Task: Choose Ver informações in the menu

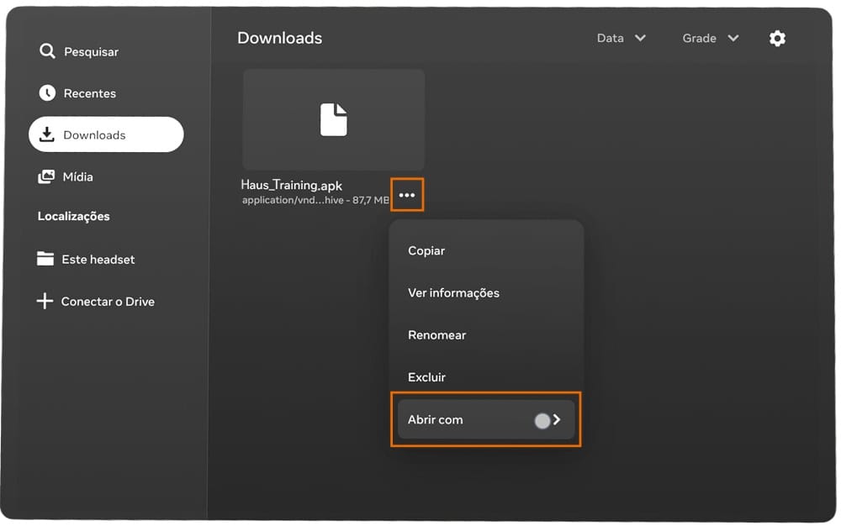Action: (x=453, y=293)
